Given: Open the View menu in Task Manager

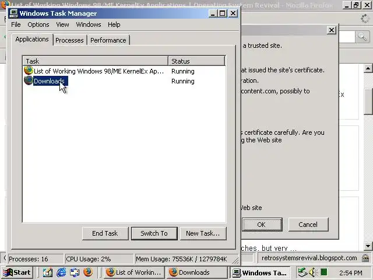Looking at the screenshot, I should pyautogui.click(x=62, y=24).
